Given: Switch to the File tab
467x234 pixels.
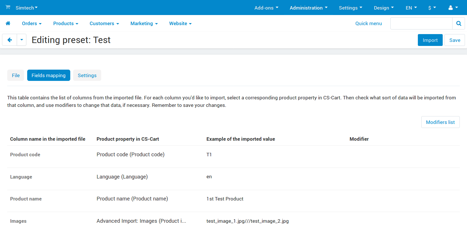Looking at the screenshot, I should pos(16,75).
